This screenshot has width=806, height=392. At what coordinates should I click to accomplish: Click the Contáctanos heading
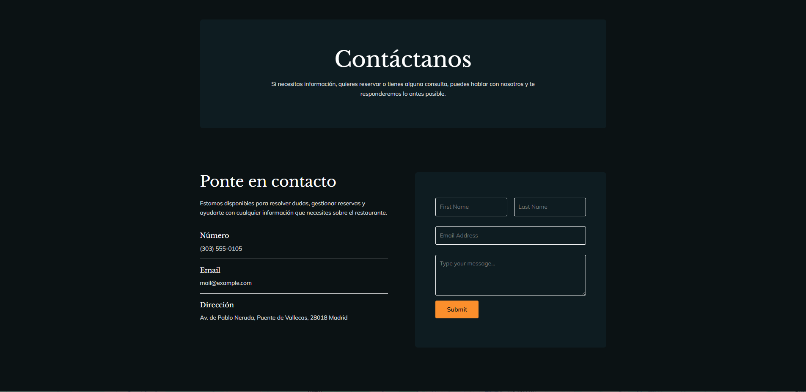tap(403, 59)
